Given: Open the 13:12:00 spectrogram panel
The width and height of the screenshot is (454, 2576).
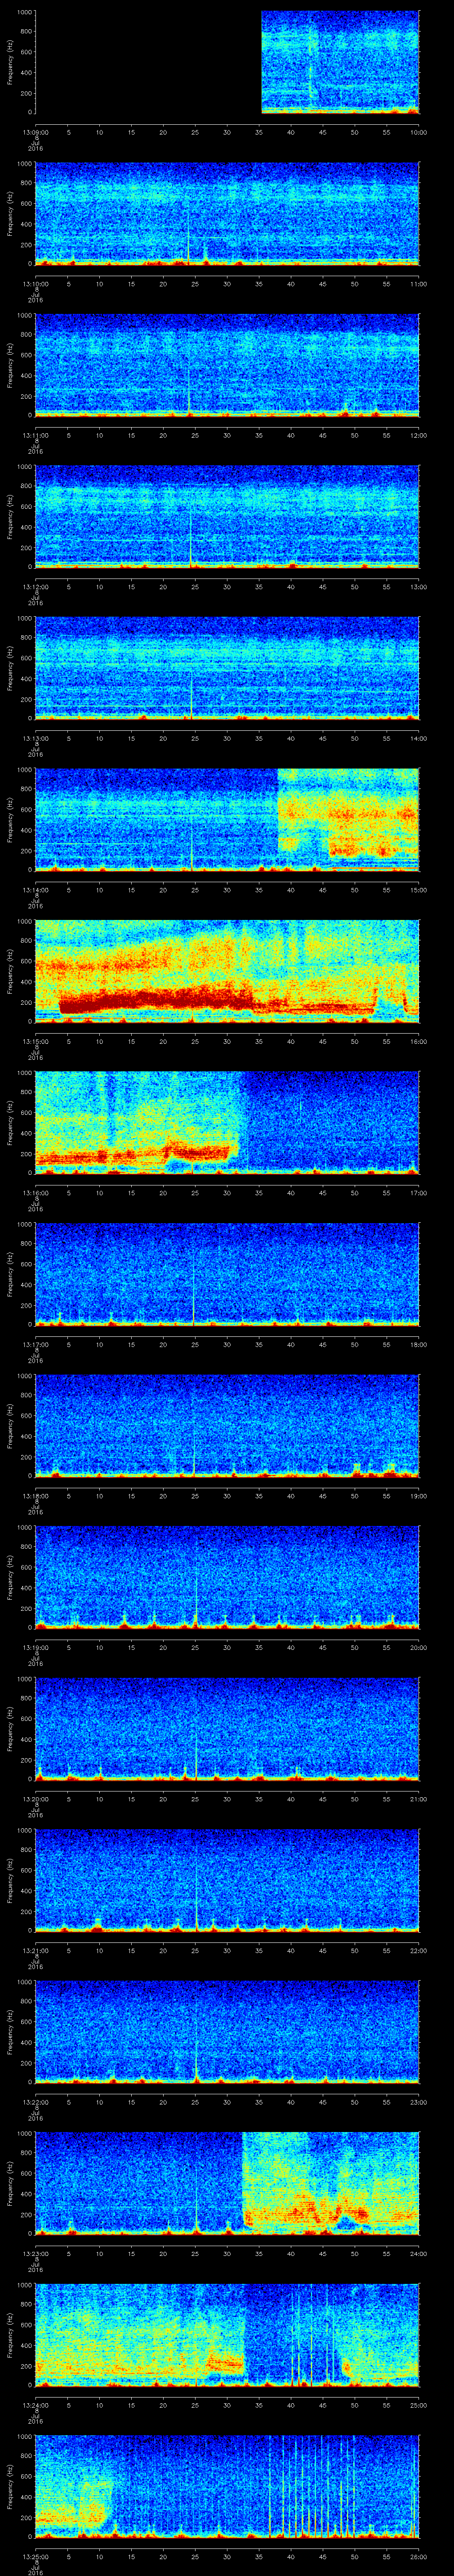Looking at the screenshot, I should point(227,517).
